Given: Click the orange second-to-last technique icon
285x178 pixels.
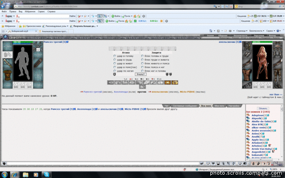Looking at the screenshot, I should click(167, 83).
